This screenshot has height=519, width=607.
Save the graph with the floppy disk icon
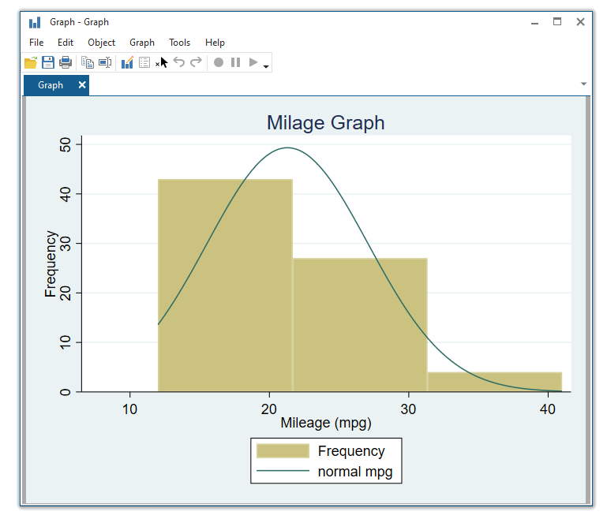point(48,62)
